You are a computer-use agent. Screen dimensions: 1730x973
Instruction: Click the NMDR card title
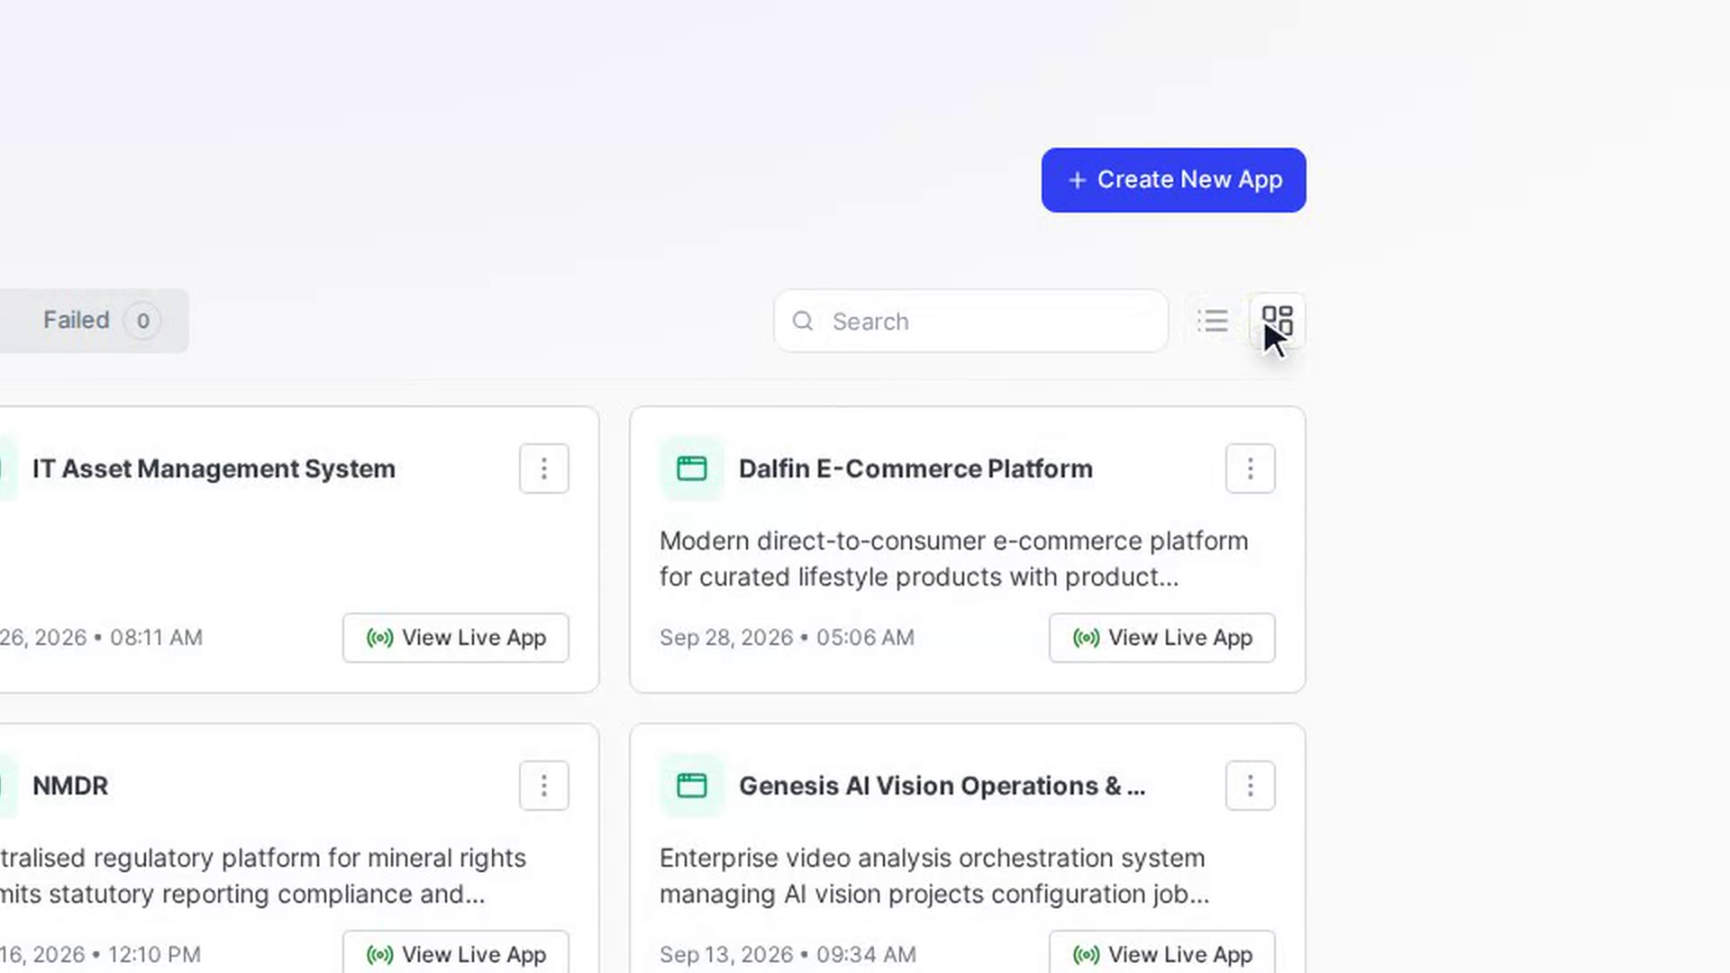[70, 786]
